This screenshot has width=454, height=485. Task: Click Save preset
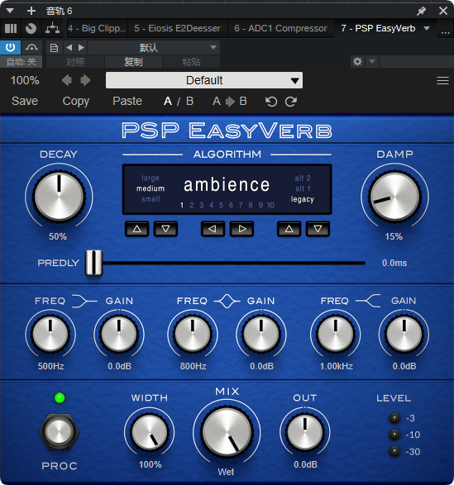point(25,101)
